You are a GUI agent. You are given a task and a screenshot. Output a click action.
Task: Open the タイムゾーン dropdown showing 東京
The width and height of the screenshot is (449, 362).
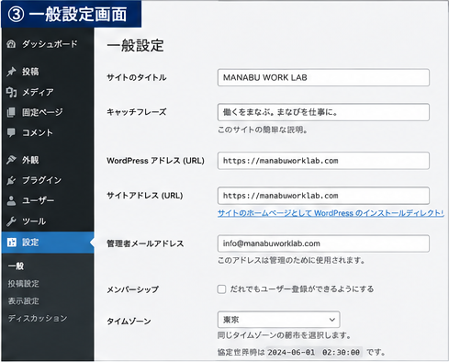[x=279, y=320]
